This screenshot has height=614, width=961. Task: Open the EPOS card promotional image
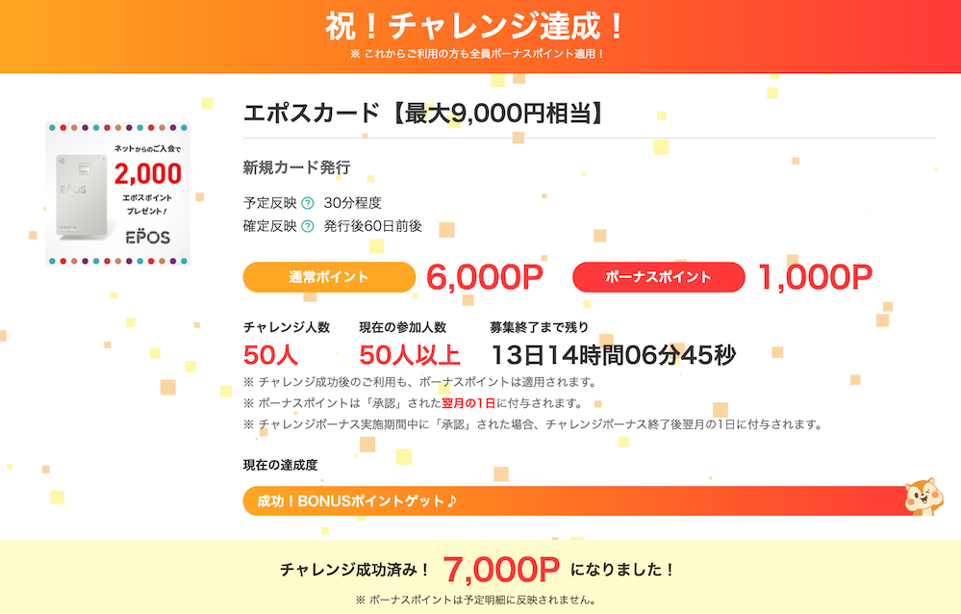click(x=117, y=193)
